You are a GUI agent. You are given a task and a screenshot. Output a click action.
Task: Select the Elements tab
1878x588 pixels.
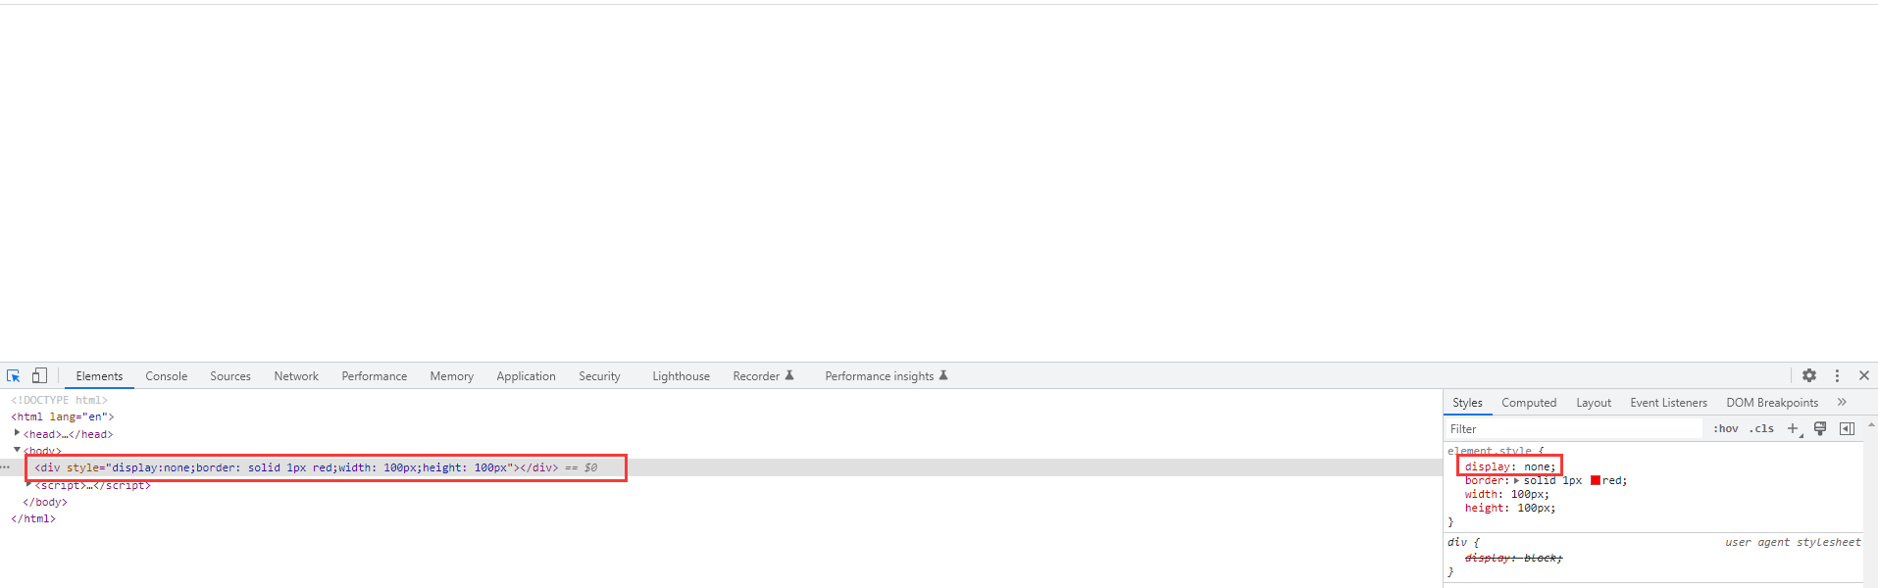pos(99,376)
